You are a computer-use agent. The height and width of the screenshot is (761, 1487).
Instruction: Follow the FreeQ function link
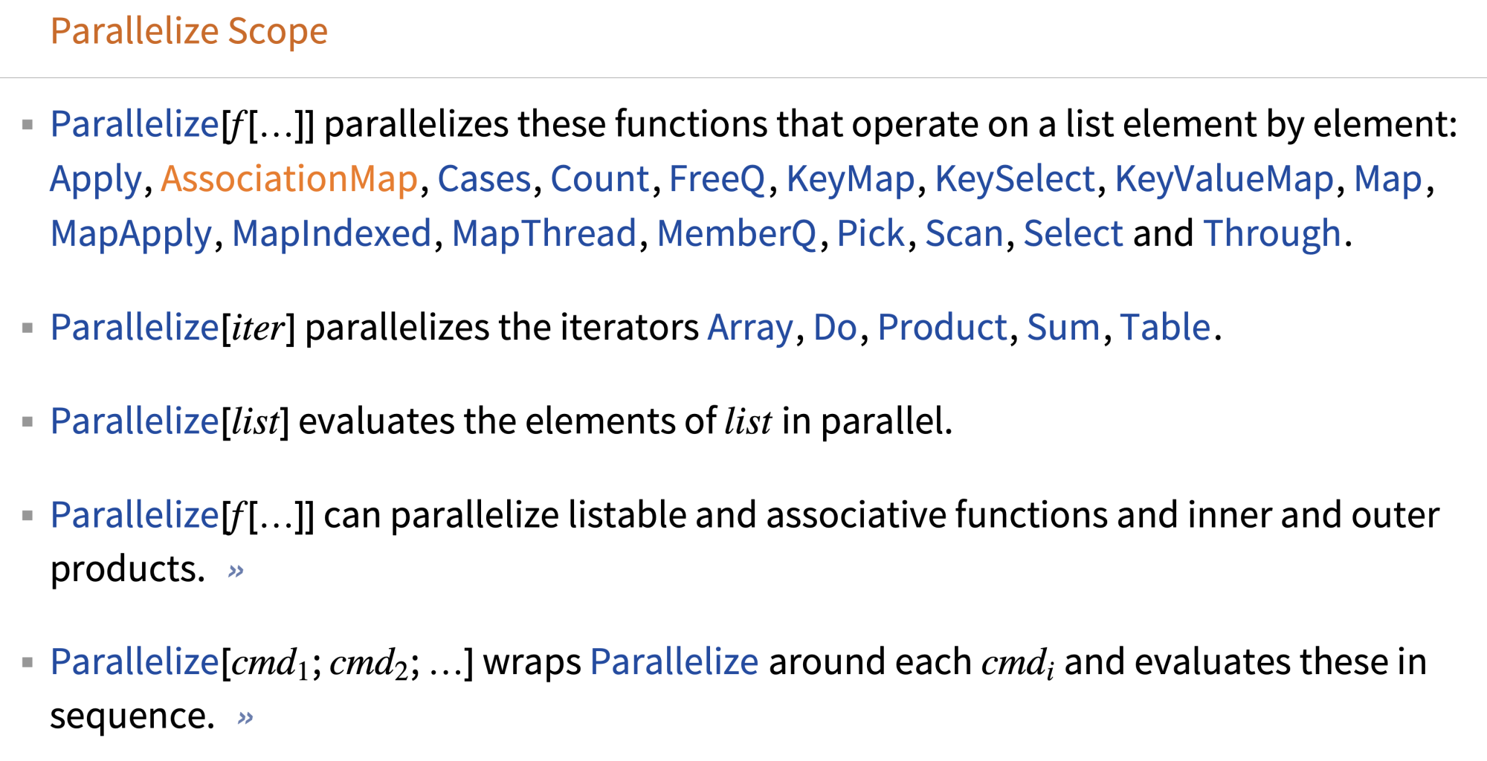click(717, 180)
